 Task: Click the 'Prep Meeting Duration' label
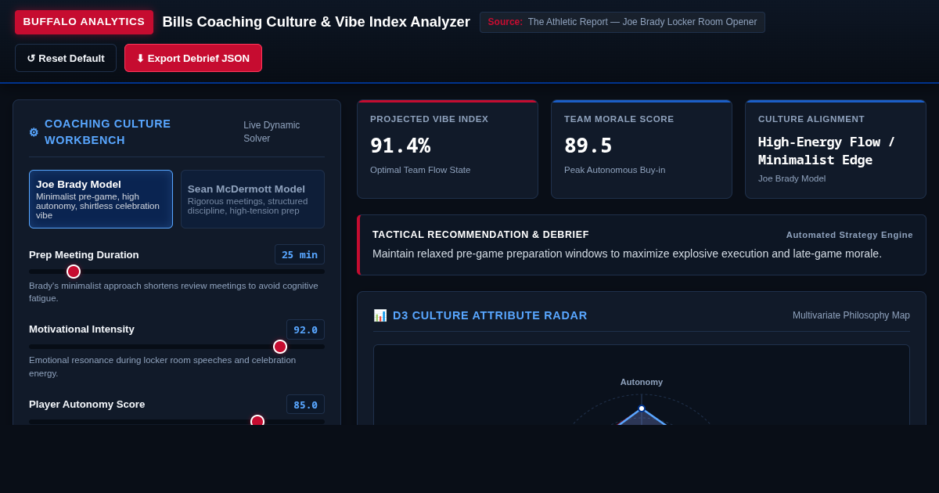click(84, 254)
